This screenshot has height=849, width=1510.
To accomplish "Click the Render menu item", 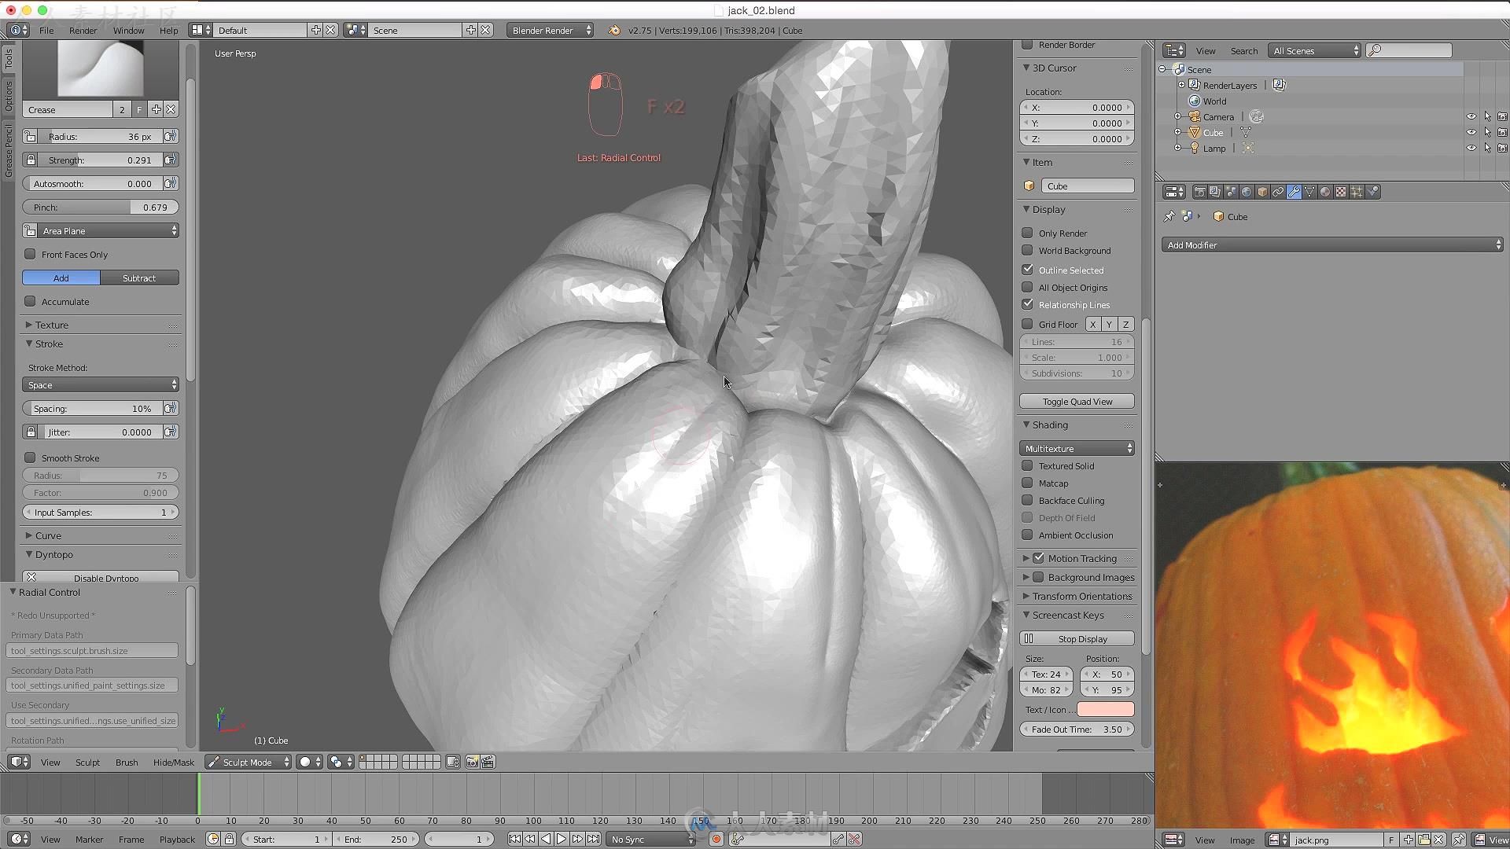I will (82, 29).
